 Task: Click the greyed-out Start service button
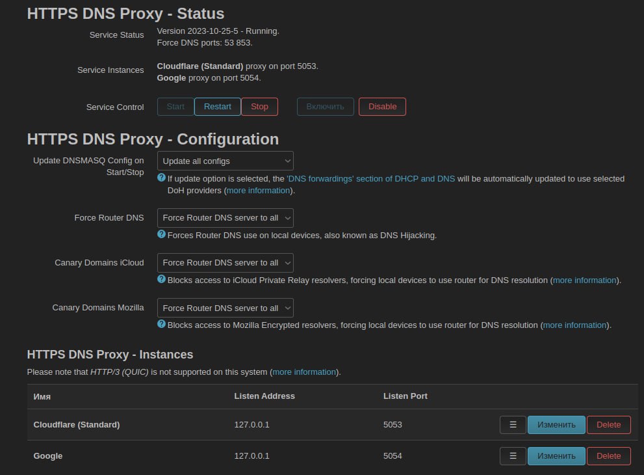click(175, 107)
